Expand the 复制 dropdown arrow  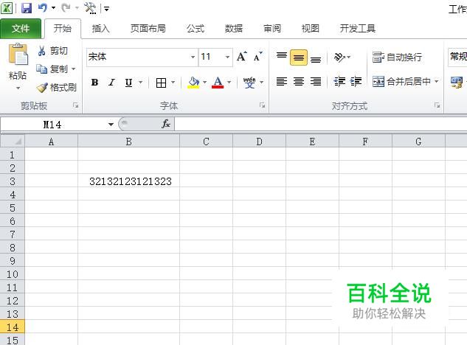(x=73, y=69)
